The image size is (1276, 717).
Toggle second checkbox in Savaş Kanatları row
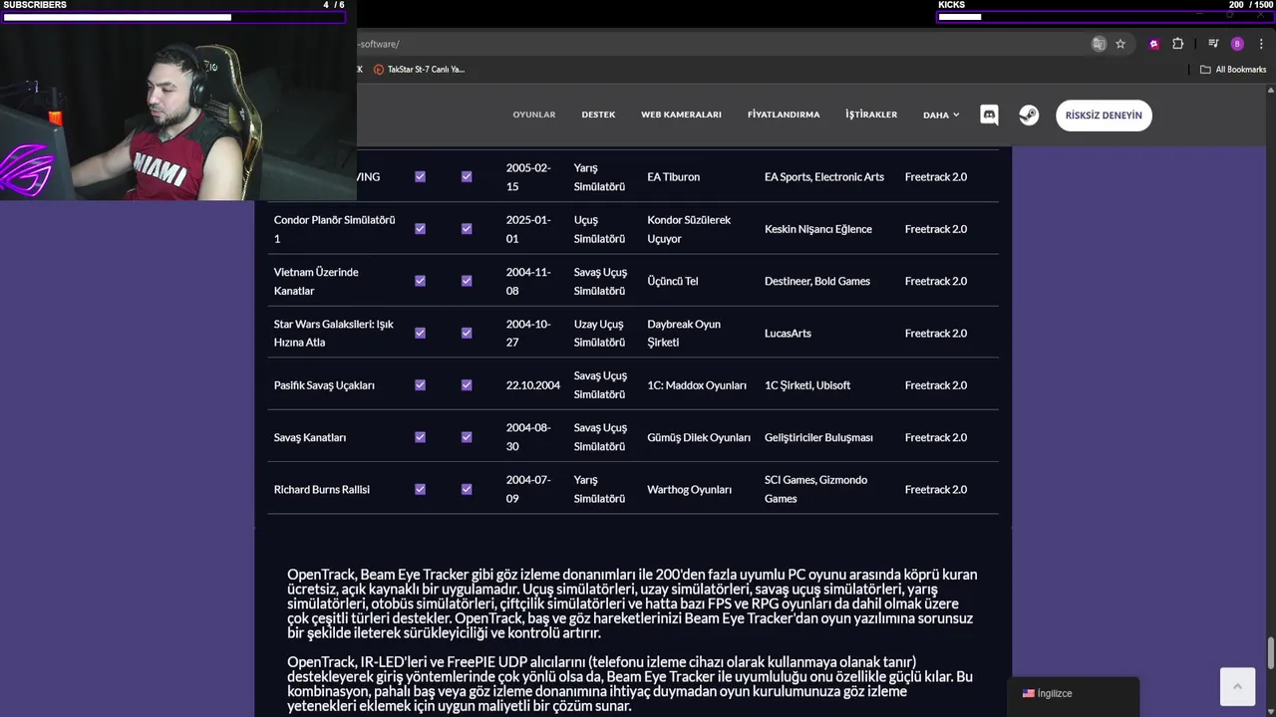tap(467, 437)
